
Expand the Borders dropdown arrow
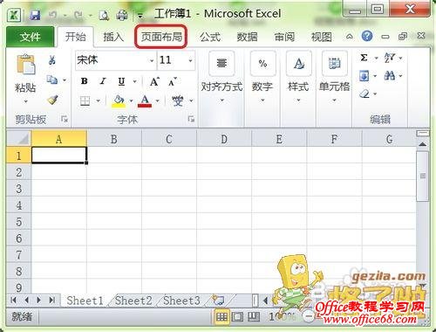99,101
